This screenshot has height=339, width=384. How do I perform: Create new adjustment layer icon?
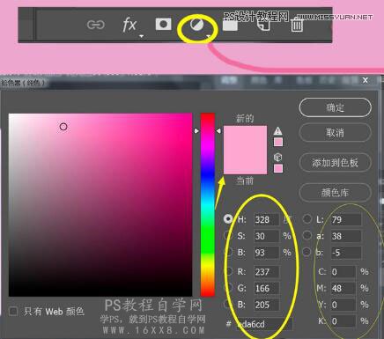click(196, 25)
